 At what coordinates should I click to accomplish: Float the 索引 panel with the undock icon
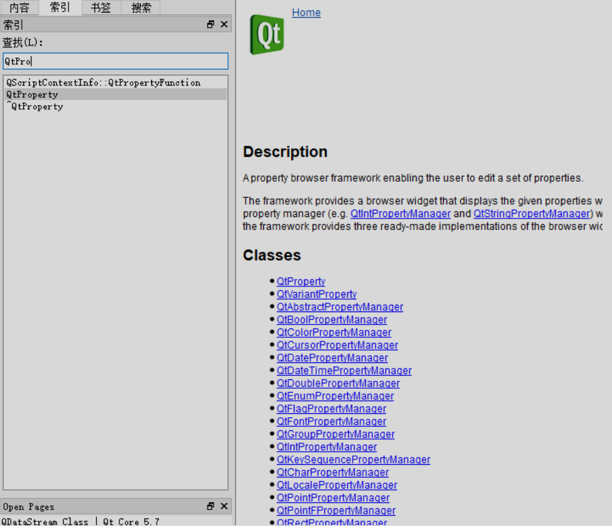point(211,24)
